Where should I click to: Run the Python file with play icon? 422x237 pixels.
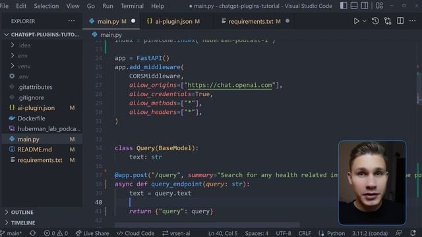(x=356, y=21)
